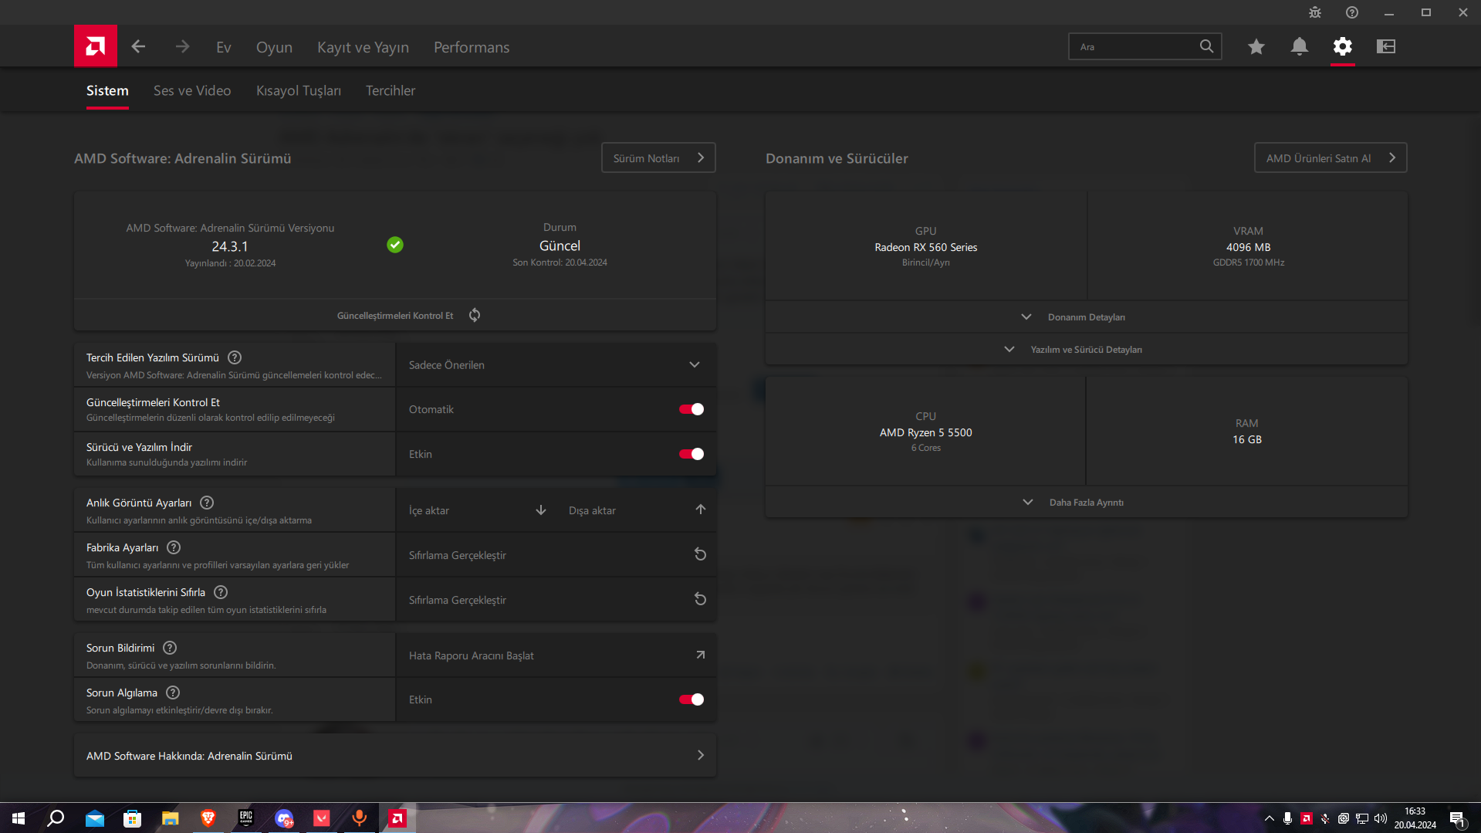Open the bug report icon in title bar

point(1315,12)
